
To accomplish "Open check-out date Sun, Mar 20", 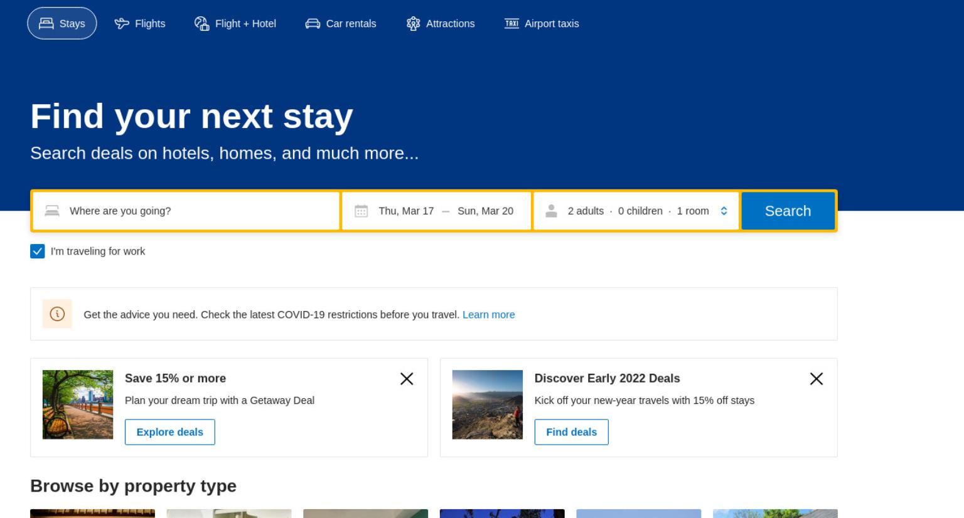I will click(x=485, y=211).
